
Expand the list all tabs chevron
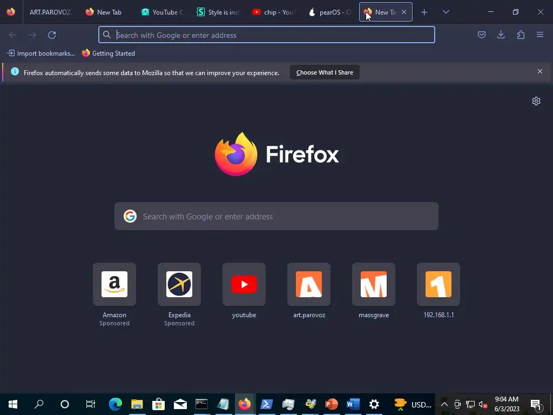click(x=446, y=12)
